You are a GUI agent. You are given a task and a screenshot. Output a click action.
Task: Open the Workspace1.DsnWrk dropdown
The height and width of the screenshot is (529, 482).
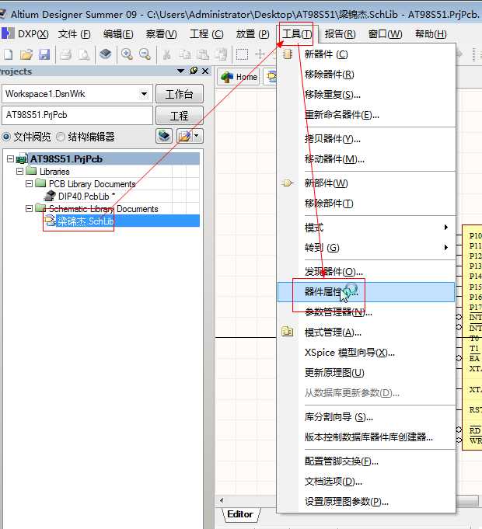pyautogui.click(x=144, y=94)
